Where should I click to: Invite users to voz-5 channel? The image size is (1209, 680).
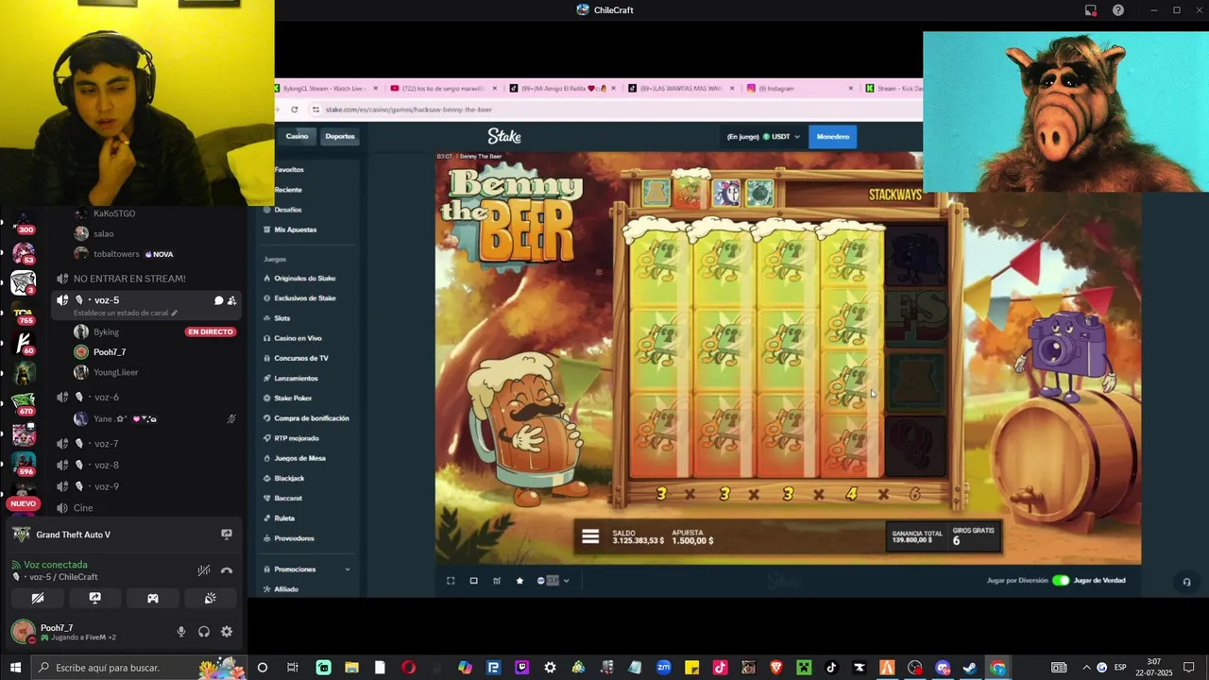(231, 300)
